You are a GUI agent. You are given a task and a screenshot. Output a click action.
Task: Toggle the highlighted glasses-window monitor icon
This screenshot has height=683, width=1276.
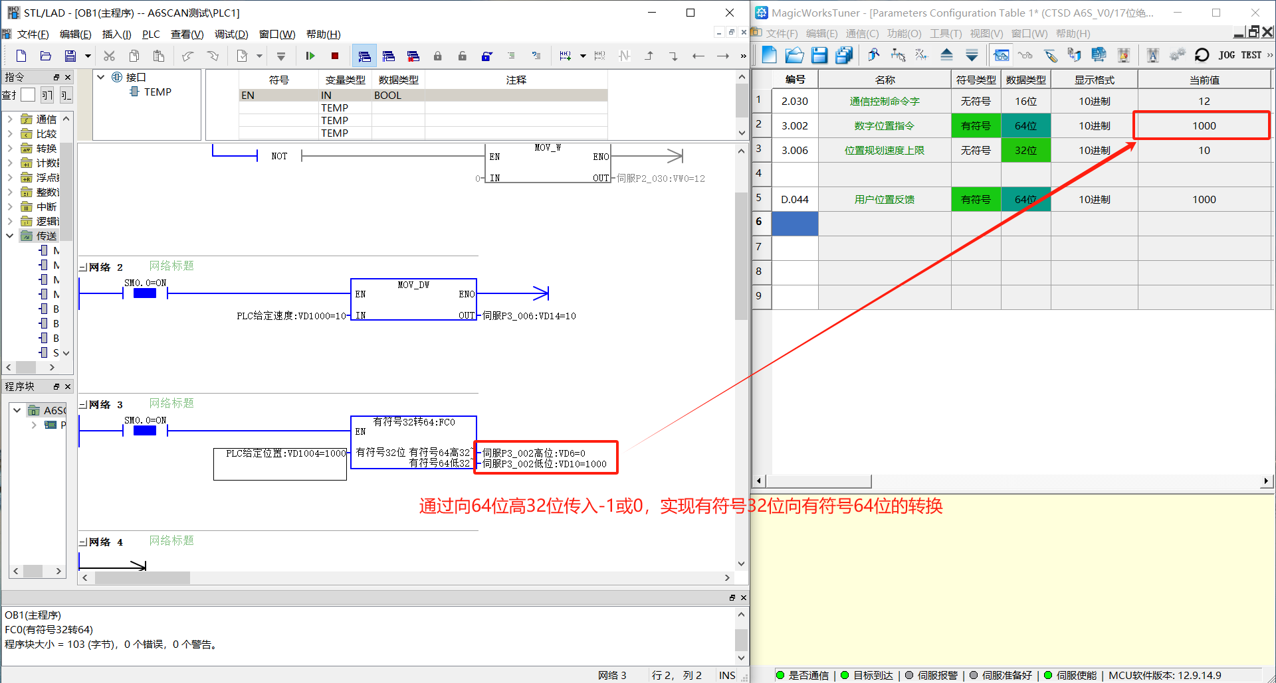click(1001, 55)
